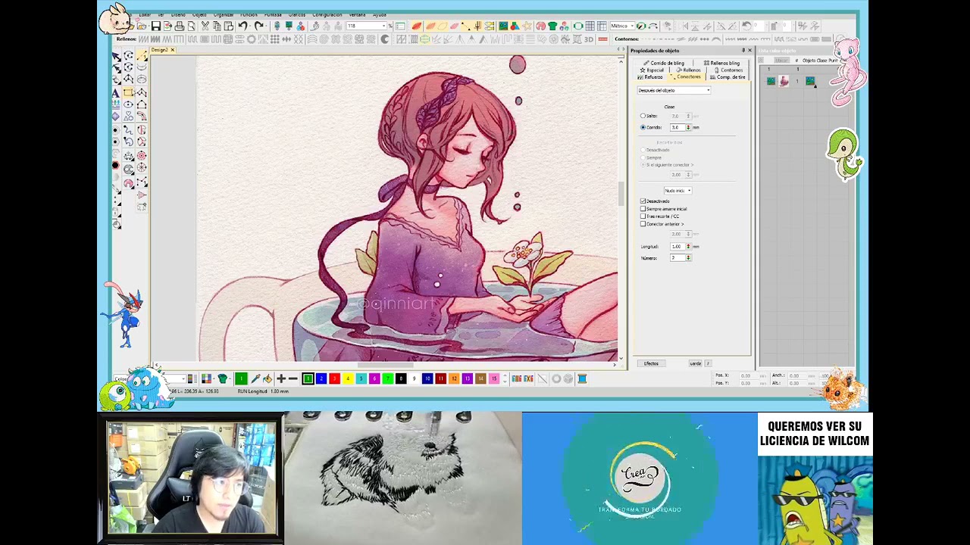Click the Longitud value field
The width and height of the screenshot is (970, 545).
pyautogui.click(x=677, y=247)
